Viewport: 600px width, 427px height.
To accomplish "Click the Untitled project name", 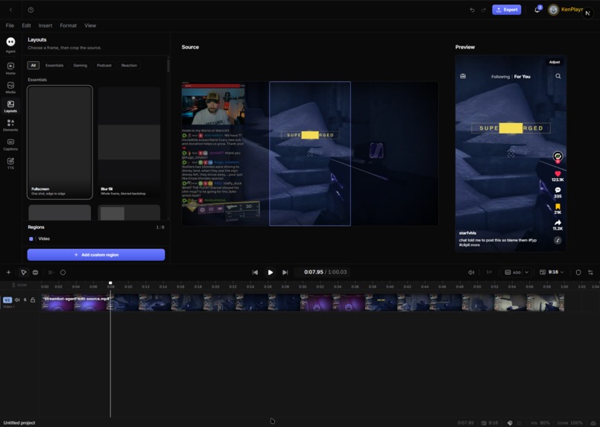I will click(19, 423).
